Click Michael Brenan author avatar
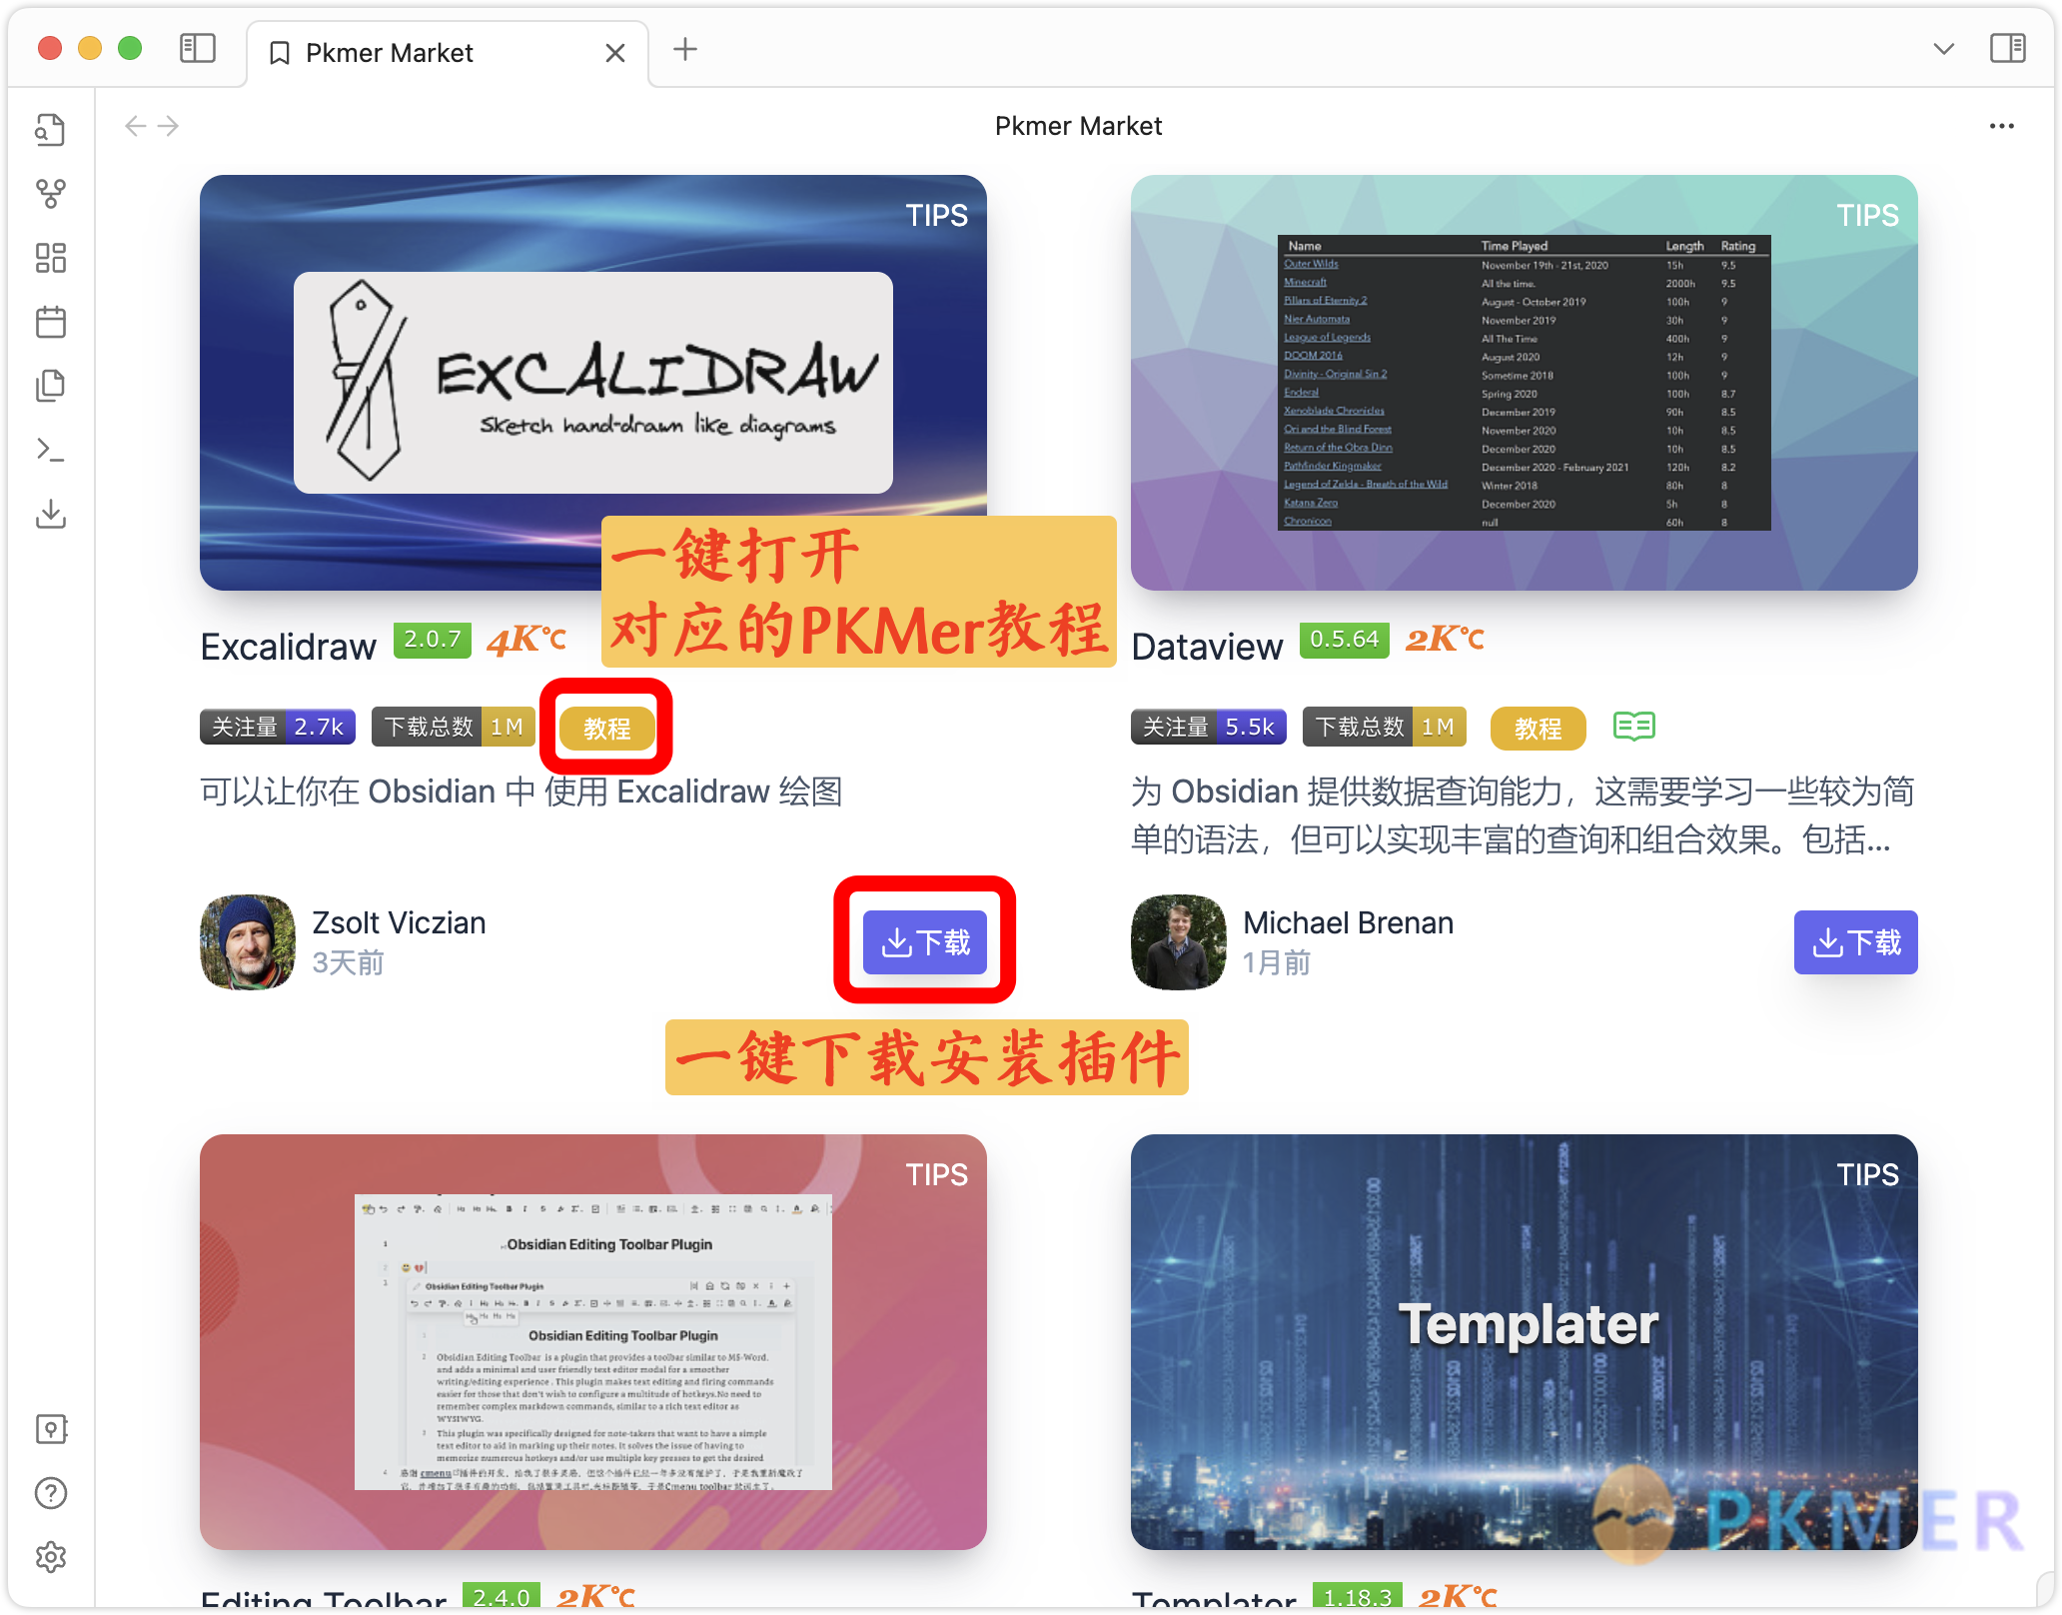The image size is (2062, 1615). tap(1179, 942)
